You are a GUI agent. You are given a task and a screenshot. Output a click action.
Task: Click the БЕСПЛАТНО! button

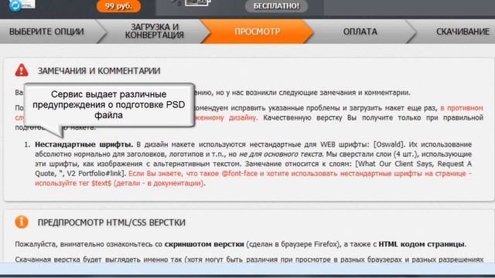[x=276, y=6]
